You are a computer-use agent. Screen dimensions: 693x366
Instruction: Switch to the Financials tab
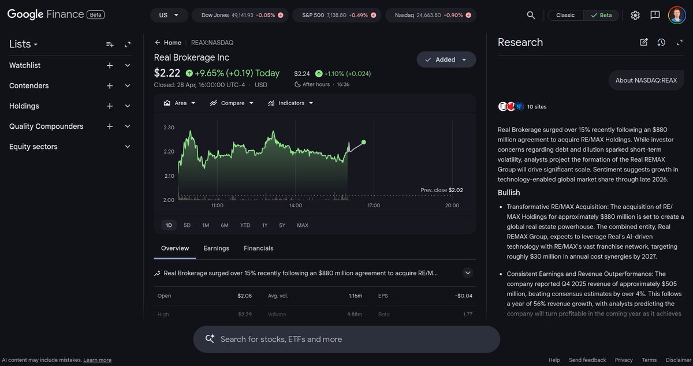pyautogui.click(x=259, y=248)
